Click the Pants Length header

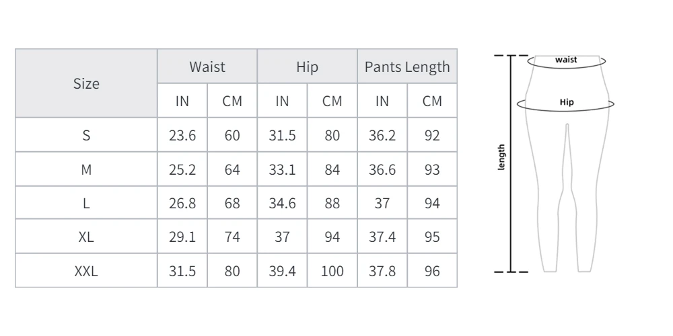(407, 67)
